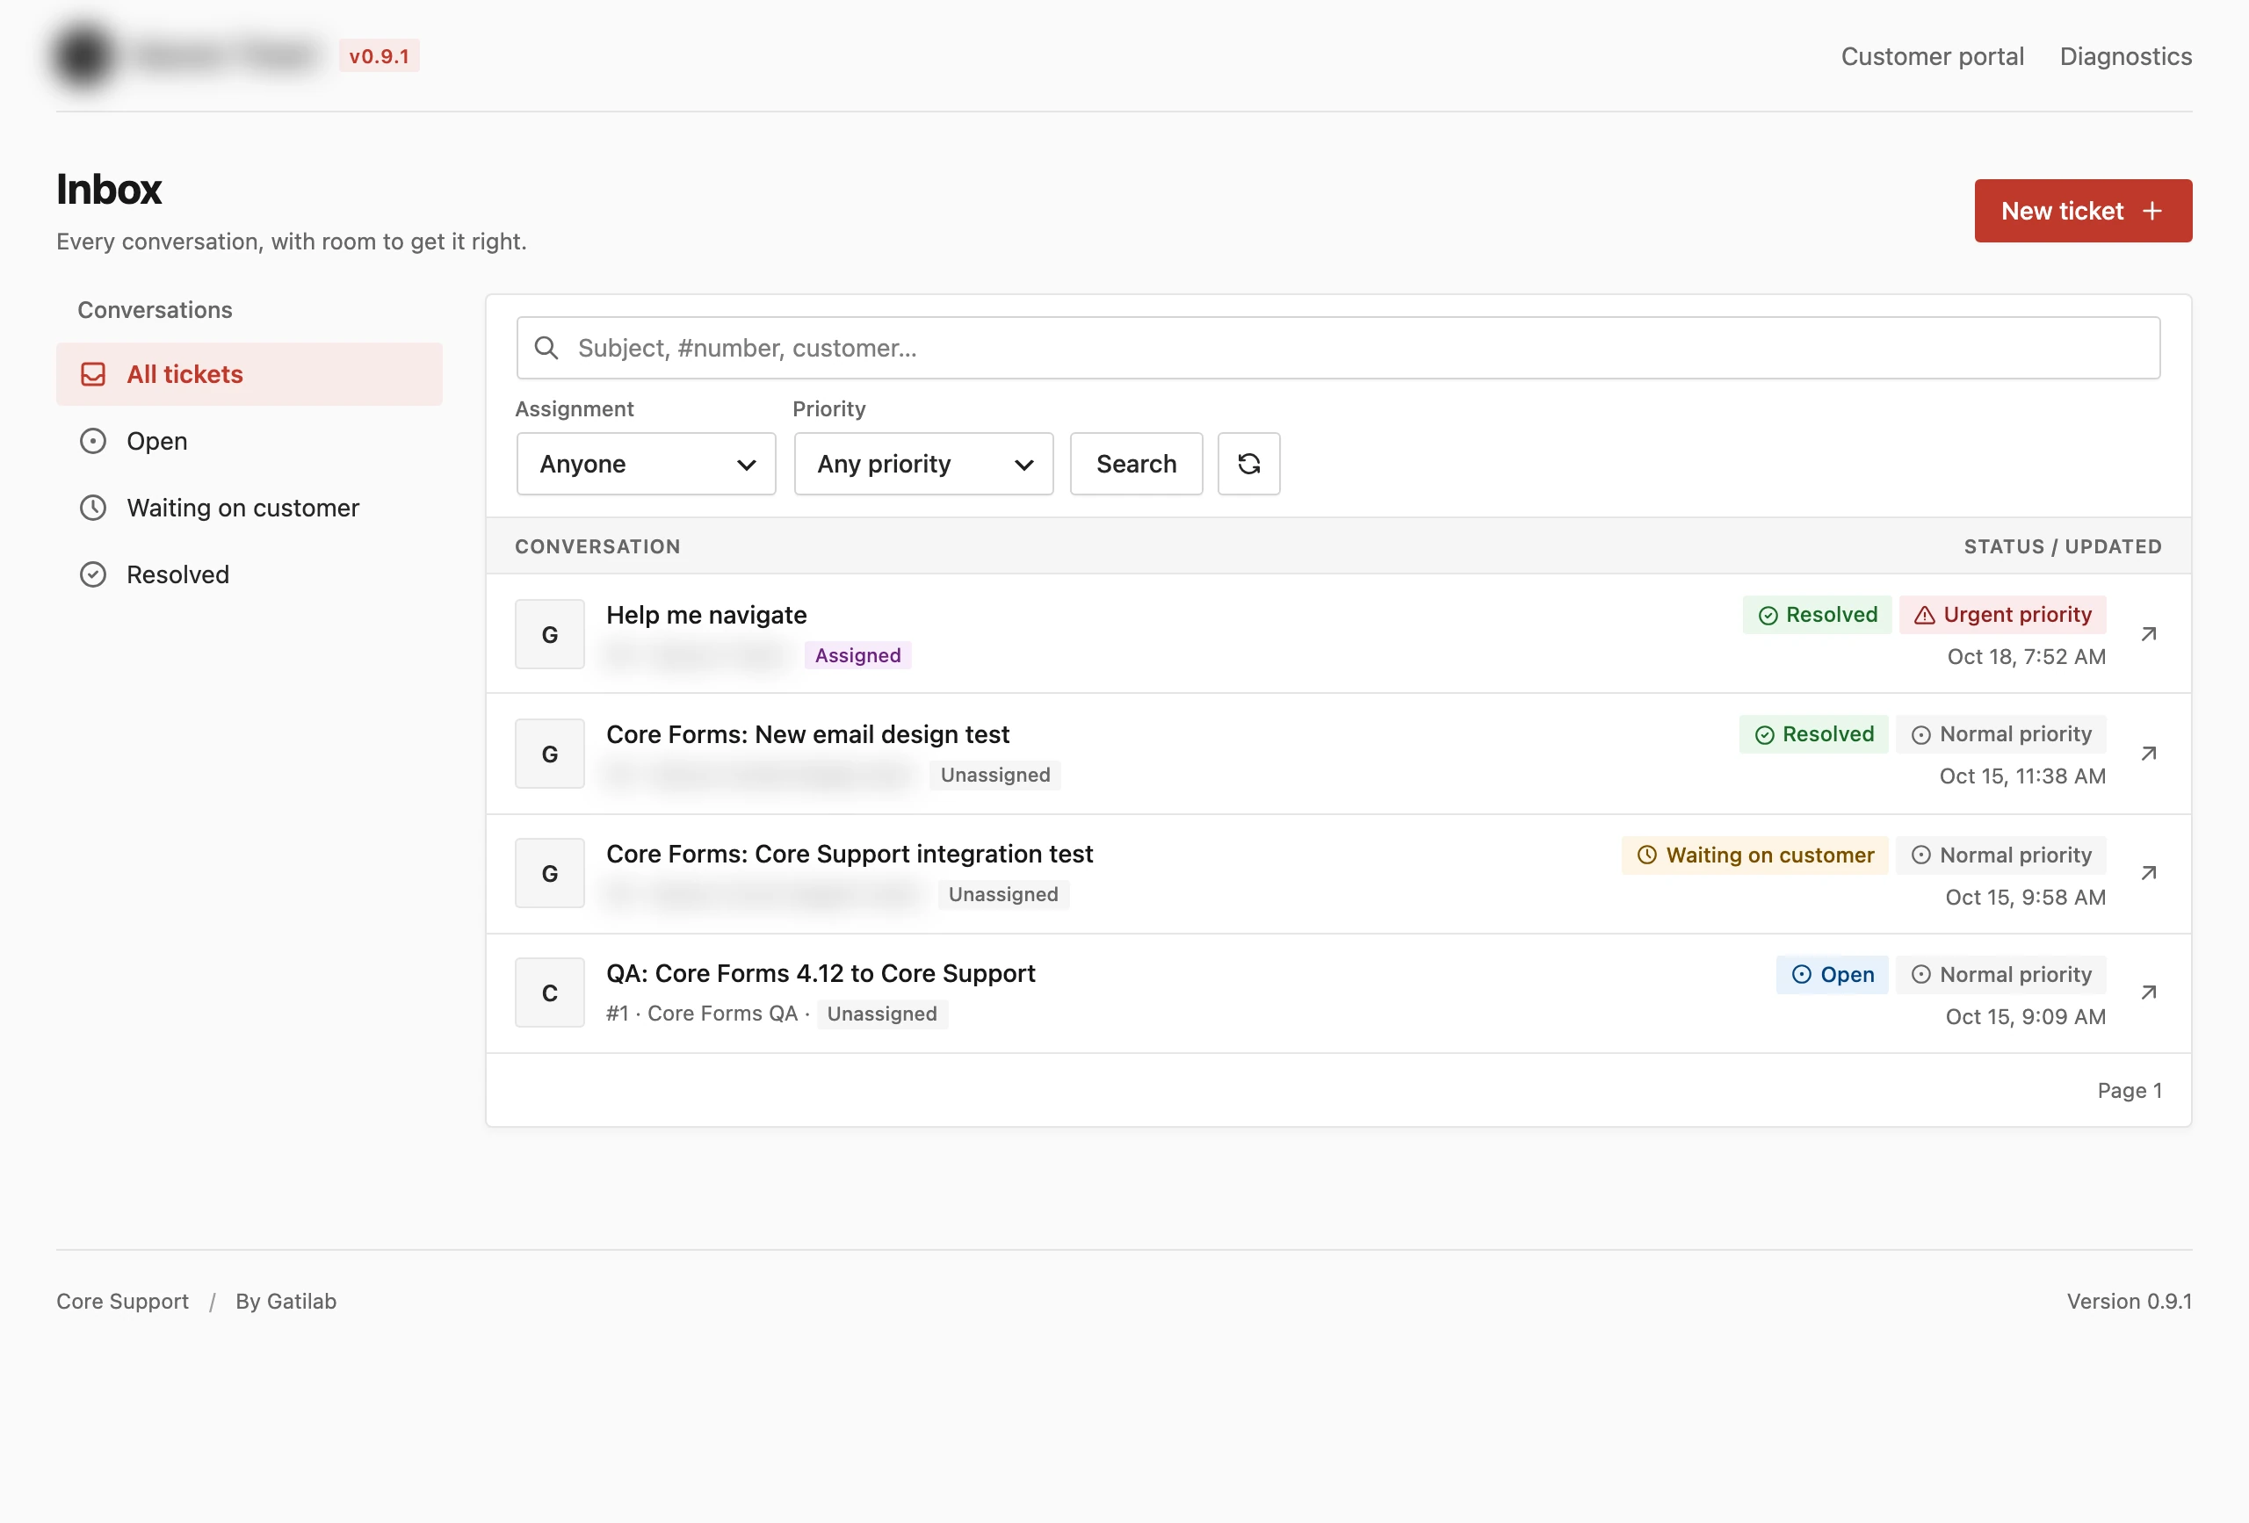Click Resolved badge on New email design test

pos(1813,734)
